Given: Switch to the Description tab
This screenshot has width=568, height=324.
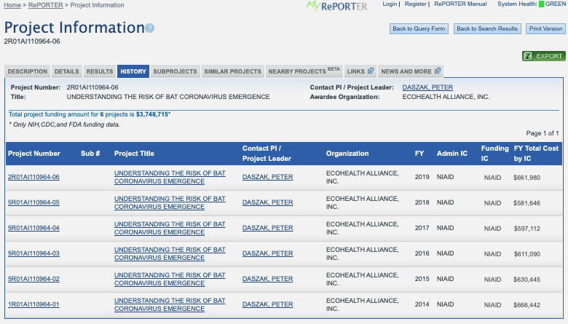Looking at the screenshot, I should point(28,71).
